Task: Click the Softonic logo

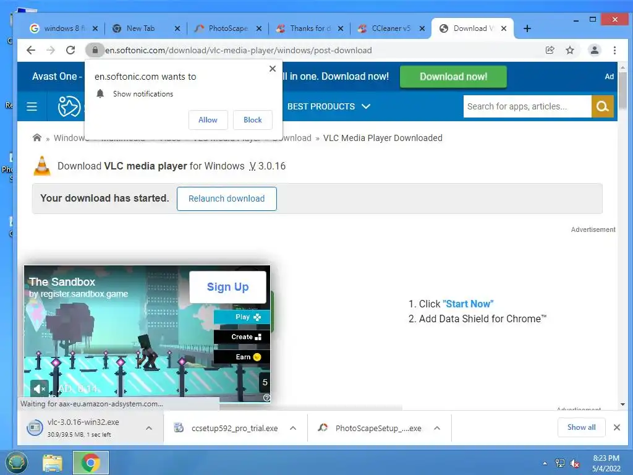Action: point(69,106)
